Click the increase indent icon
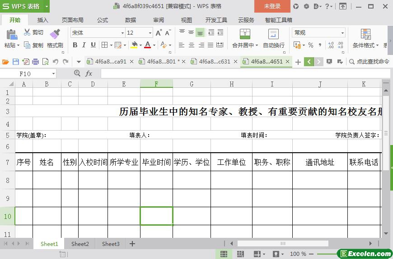Viewport: 393px width, 259px height. click(220, 32)
